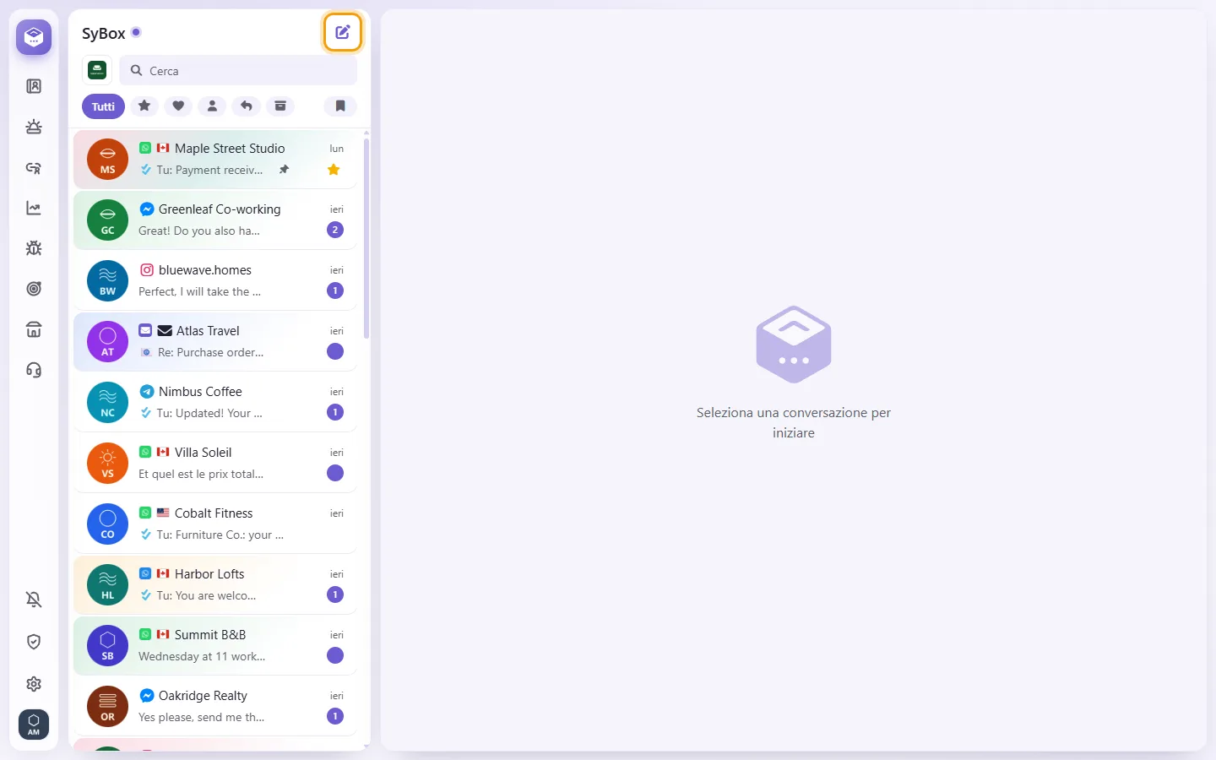Viewport: 1216px width, 760px height.
Task: Click the muted notifications bell icon
Action: pyautogui.click(x=34, y=600)
